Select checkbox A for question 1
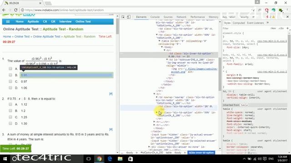Screen dimensions: 291x163 10,68
